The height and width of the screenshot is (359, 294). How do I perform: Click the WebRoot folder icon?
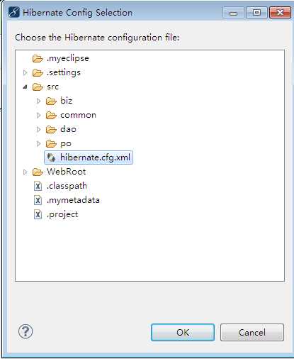[38, 172]
